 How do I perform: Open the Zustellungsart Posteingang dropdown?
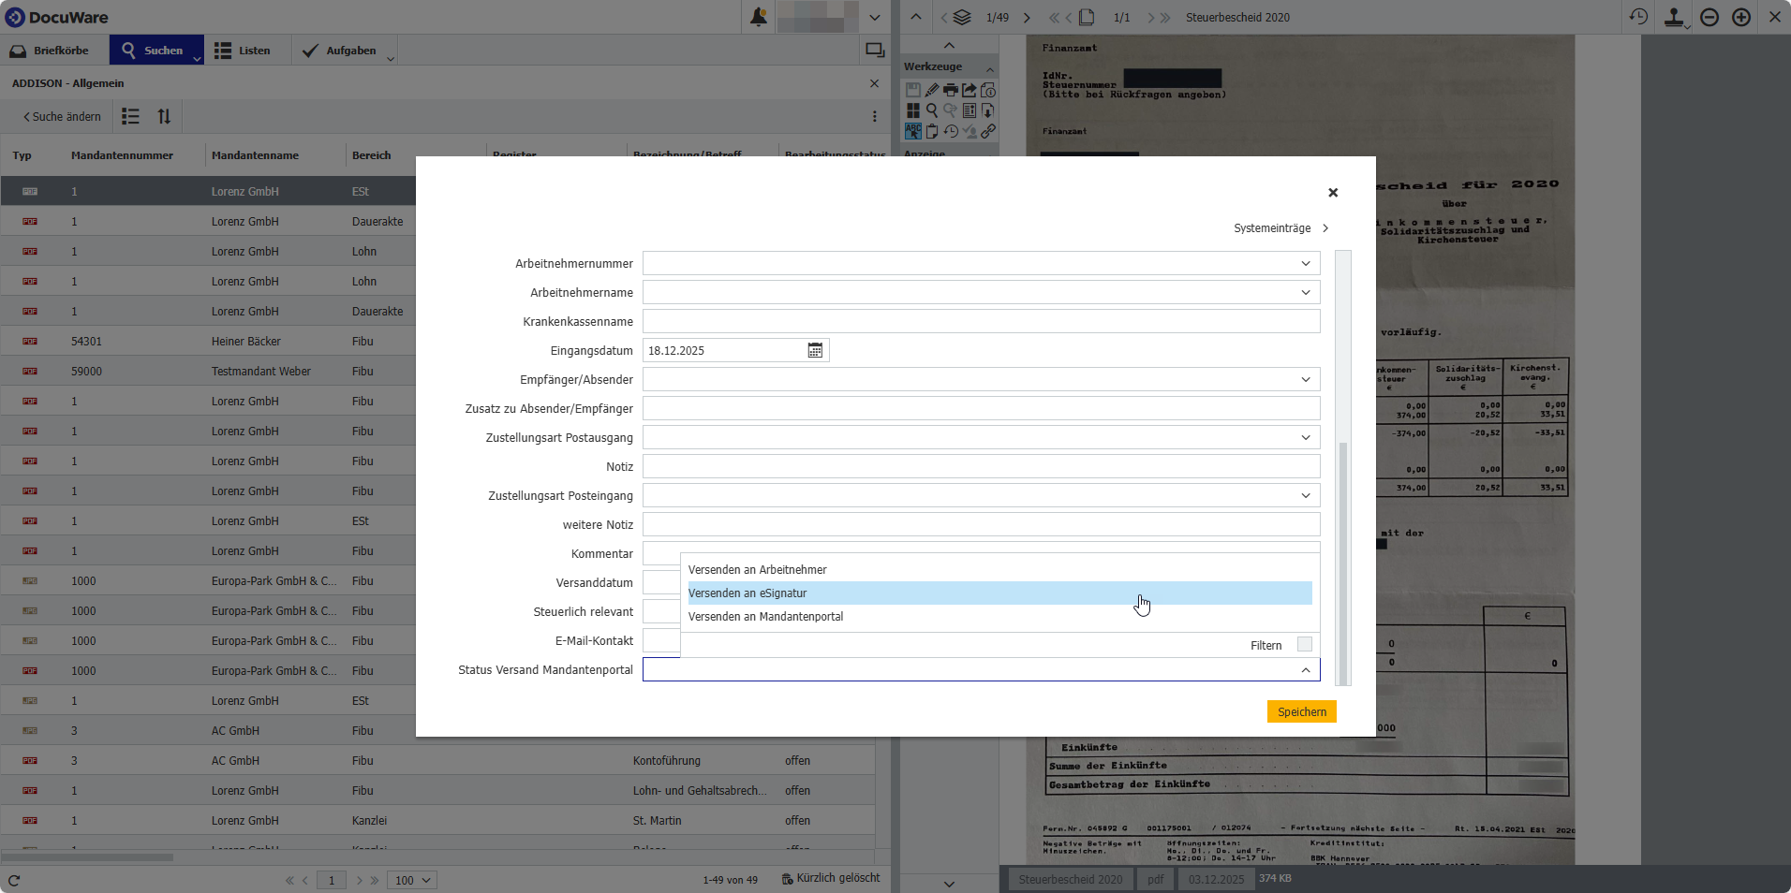(1306, 496)
